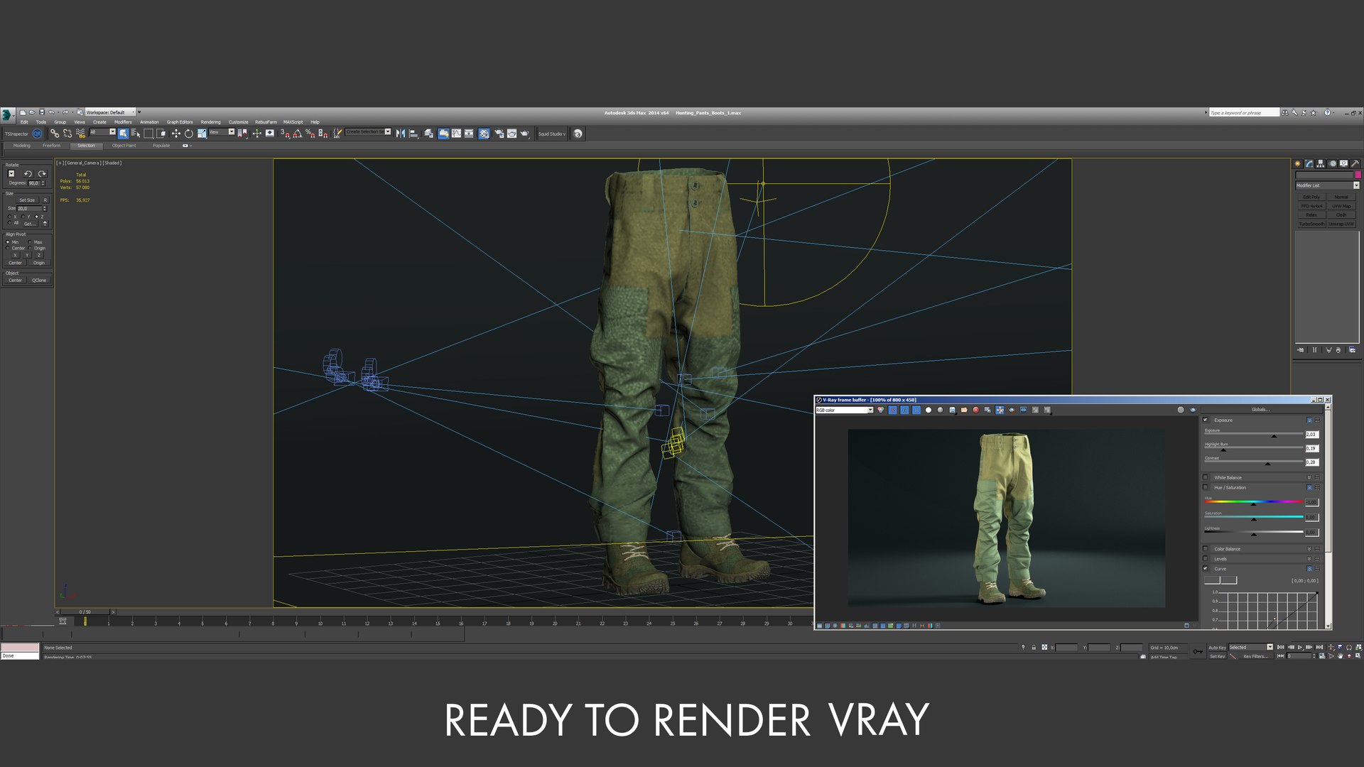Click the Unwrap UVW modifier button
The width and height of the screenshot is (1364, 767).
1341,224
